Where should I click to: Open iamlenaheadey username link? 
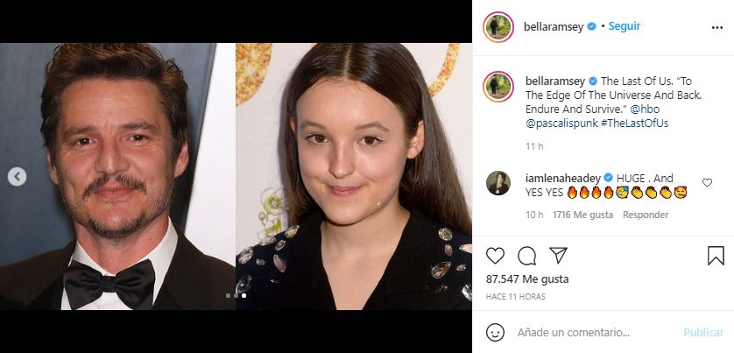tap(561, 176)
